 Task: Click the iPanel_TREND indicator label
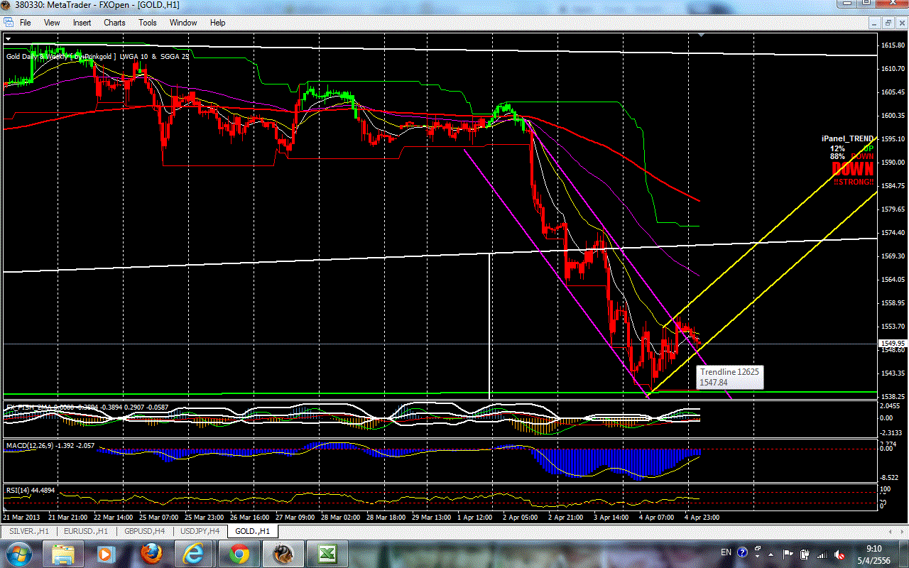tap(848, 140)
